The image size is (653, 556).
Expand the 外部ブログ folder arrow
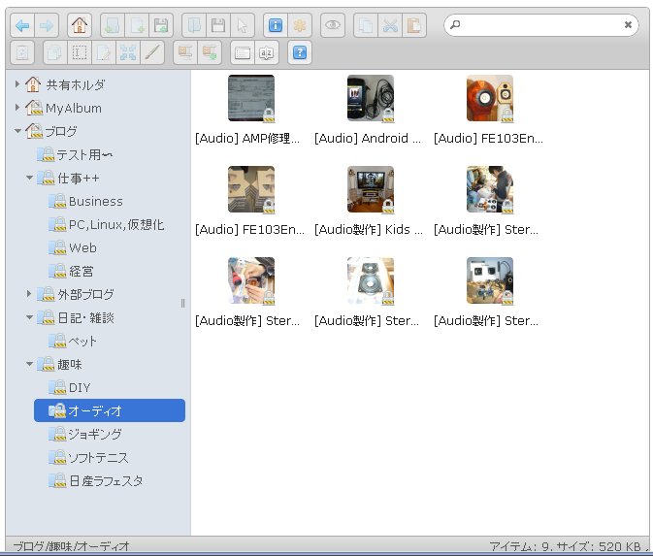[x=29, y=294]
